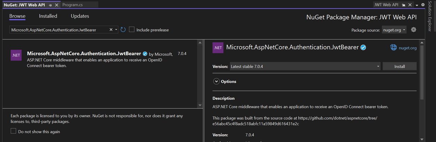The image size is (436, 142).
Task: Clear the search box with the X icon
Action: click(x=111, y=30)
